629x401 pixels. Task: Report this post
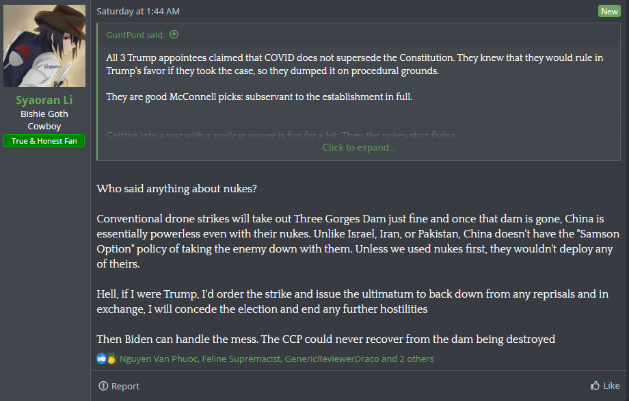click(119, 386)
